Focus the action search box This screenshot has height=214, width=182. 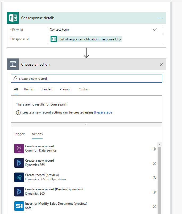[86, 78]
